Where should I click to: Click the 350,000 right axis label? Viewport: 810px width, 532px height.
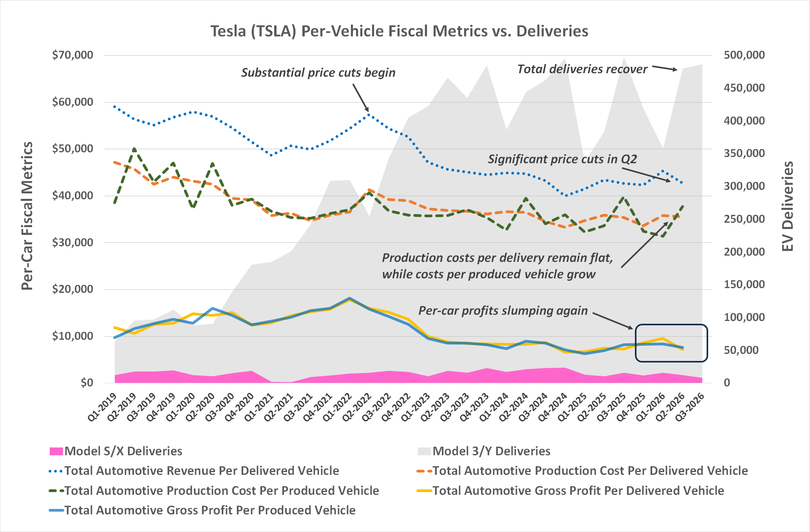tap(744, 153)
